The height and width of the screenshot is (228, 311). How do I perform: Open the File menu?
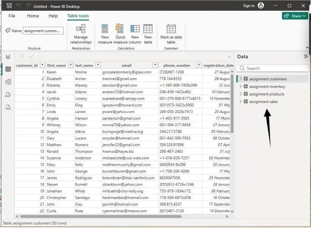tap(12, 16)
